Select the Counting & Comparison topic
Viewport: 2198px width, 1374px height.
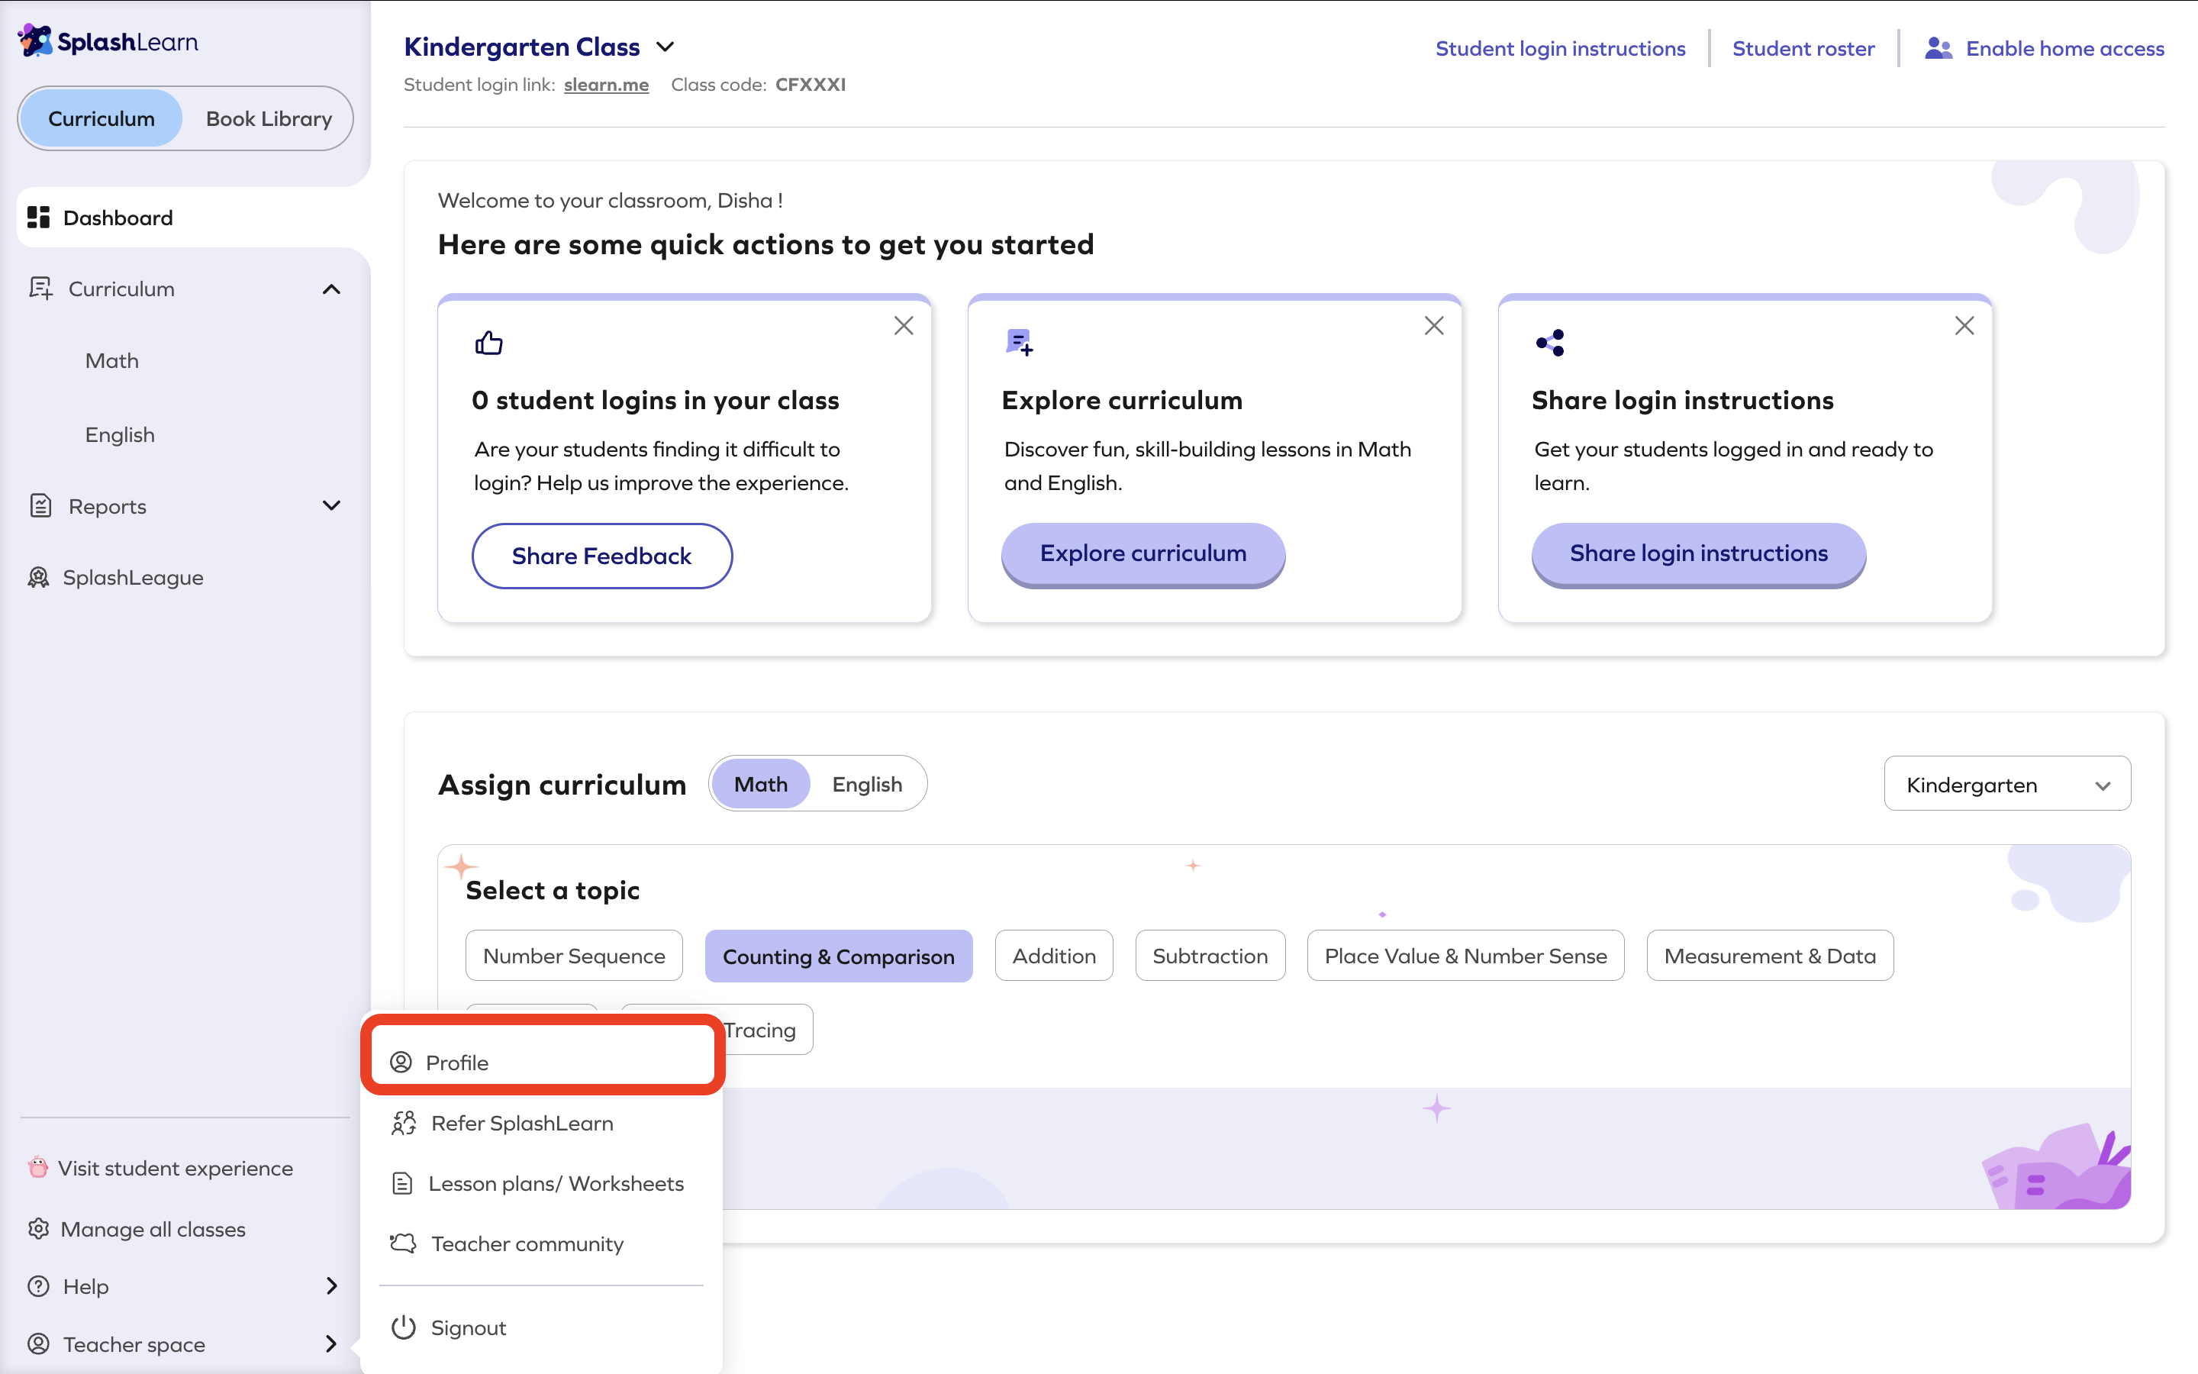click(838, 956)
